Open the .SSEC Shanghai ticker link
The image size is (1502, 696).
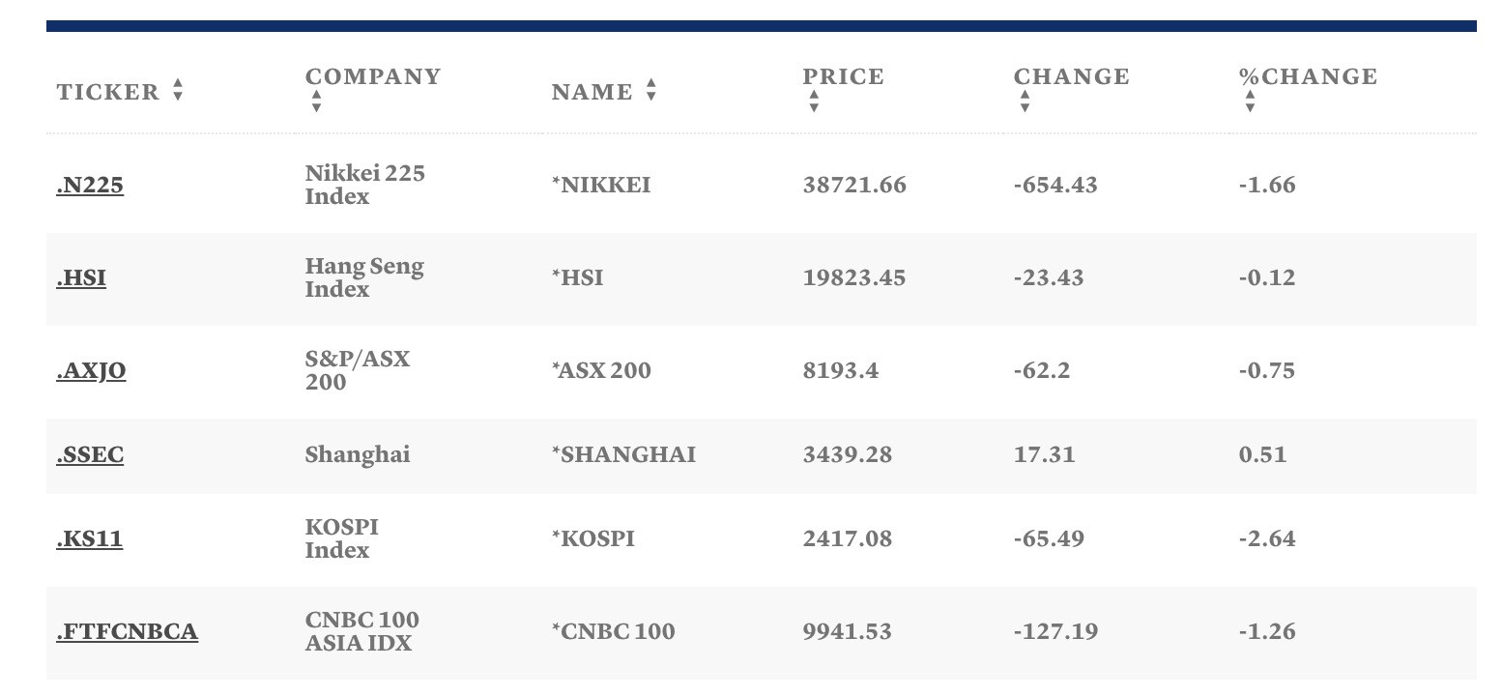[90, 454]
